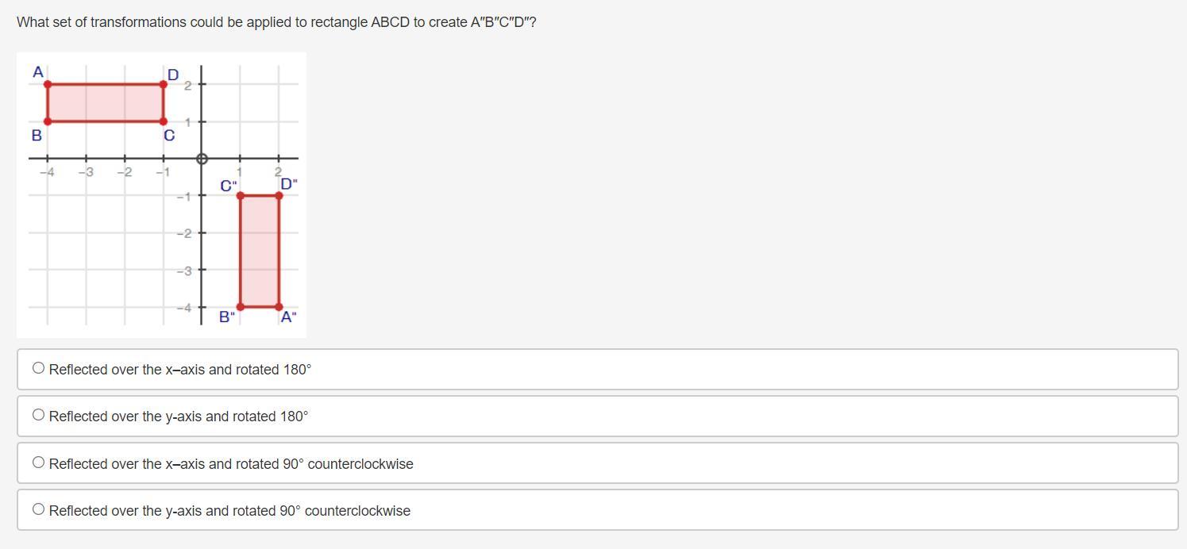Click vertex point B" on the graph
The height and width of the screenshot is (549, 1187).
(241, 306)
